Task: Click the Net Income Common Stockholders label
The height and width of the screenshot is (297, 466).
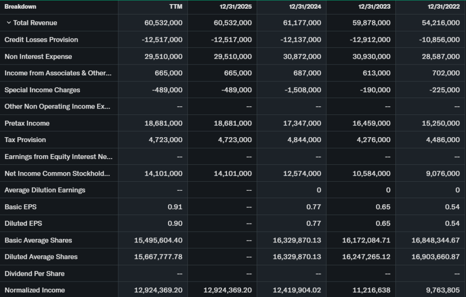Action: 58,173
